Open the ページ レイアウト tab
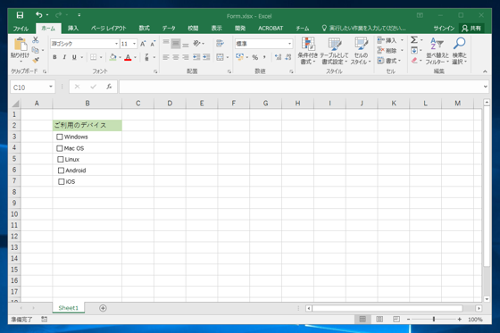 [x=108, y=28]
